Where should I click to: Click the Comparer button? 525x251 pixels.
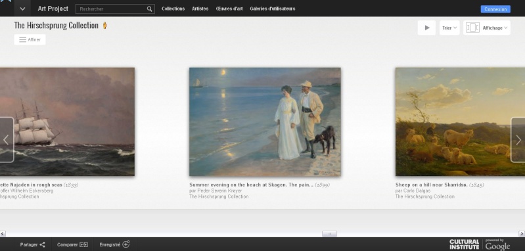click(72, 244)
